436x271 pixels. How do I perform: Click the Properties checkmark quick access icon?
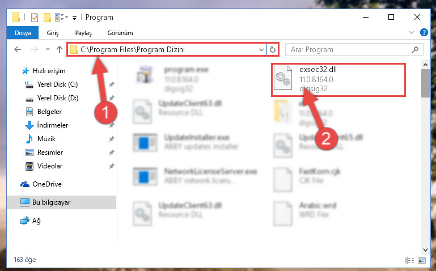pos(35,18)
